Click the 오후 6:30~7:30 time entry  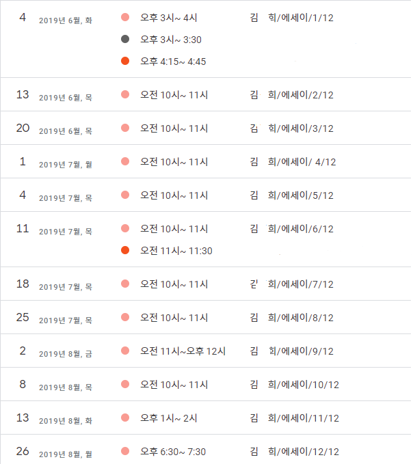coord(173,452)
